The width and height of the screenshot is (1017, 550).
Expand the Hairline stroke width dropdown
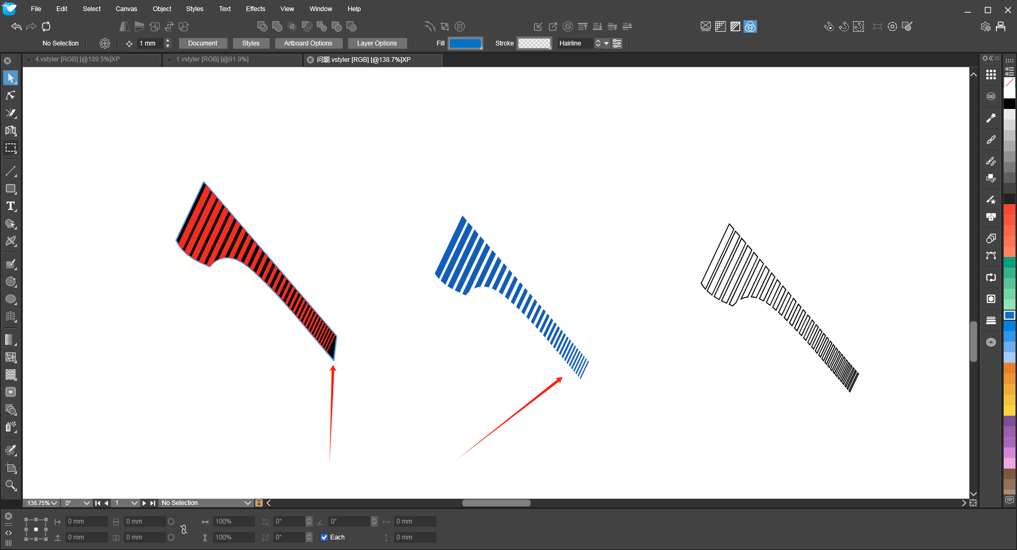tap(606, 43)
